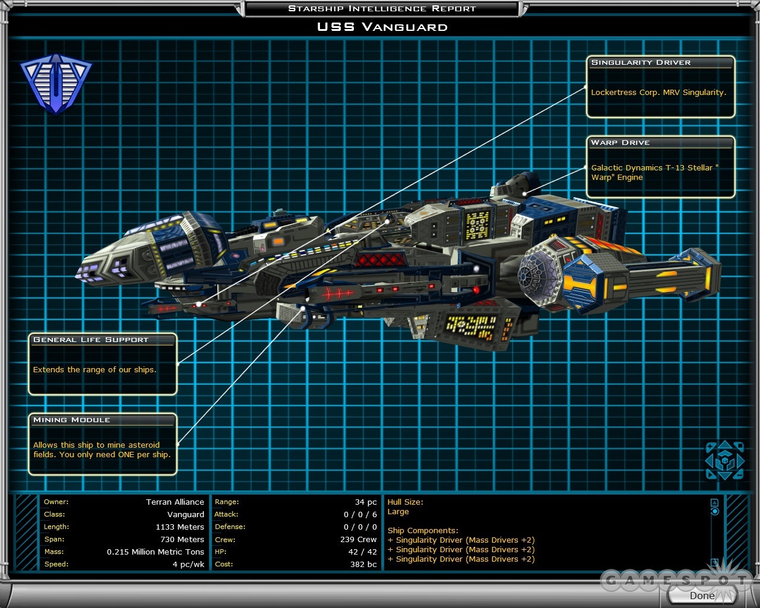Click the Done button
This screenshot has height=608, width=760.
pyautogui.click(x=701, y=596)
